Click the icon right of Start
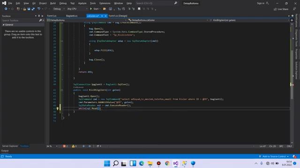This screenshot has width=300, height=168. pyautogui.click(x=105, y=9)
